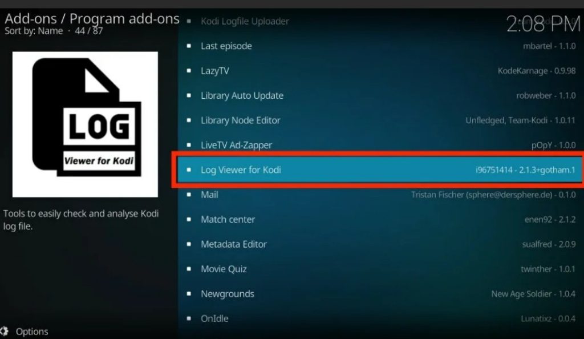Select the Mail add-on
The height and width of the screenshot is (339, 584).
(x=381, y=195)
